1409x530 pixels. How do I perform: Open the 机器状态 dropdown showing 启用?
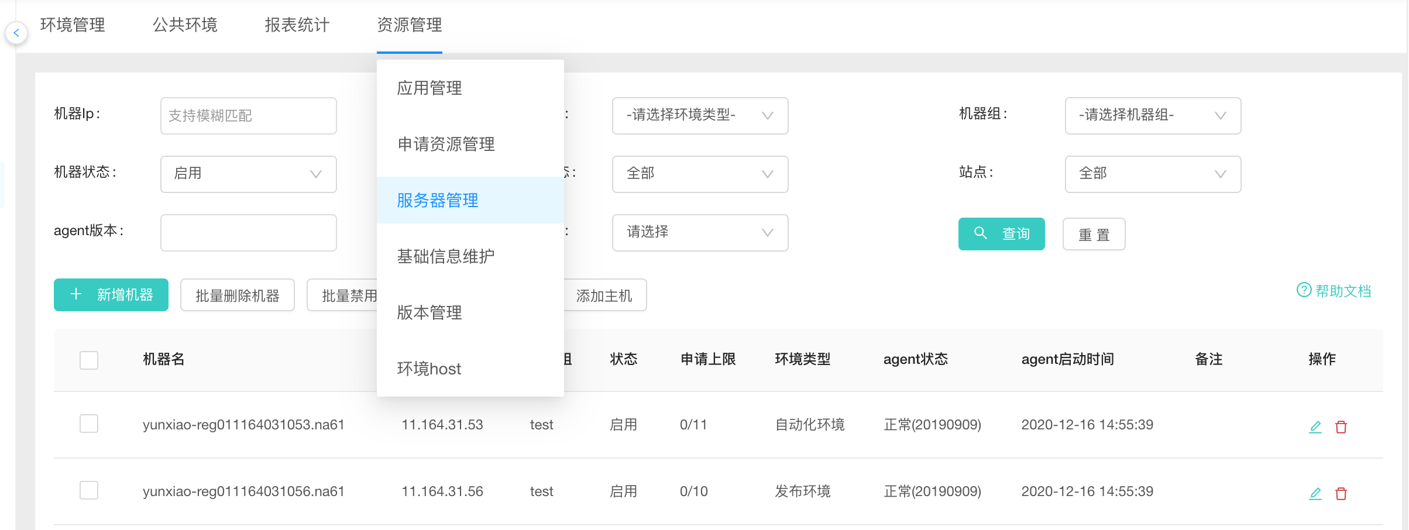click(x=249, y=174)
